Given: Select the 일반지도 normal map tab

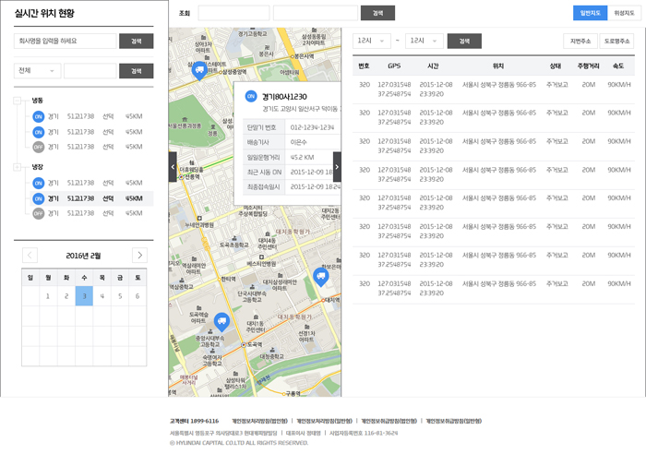Looking at the screenshot, I should pyautogui.click(x=590, y=13).
